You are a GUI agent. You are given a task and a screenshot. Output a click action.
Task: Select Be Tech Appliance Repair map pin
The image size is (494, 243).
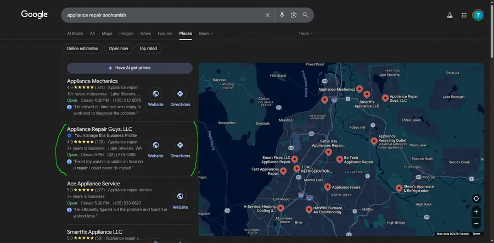(339, 159)
